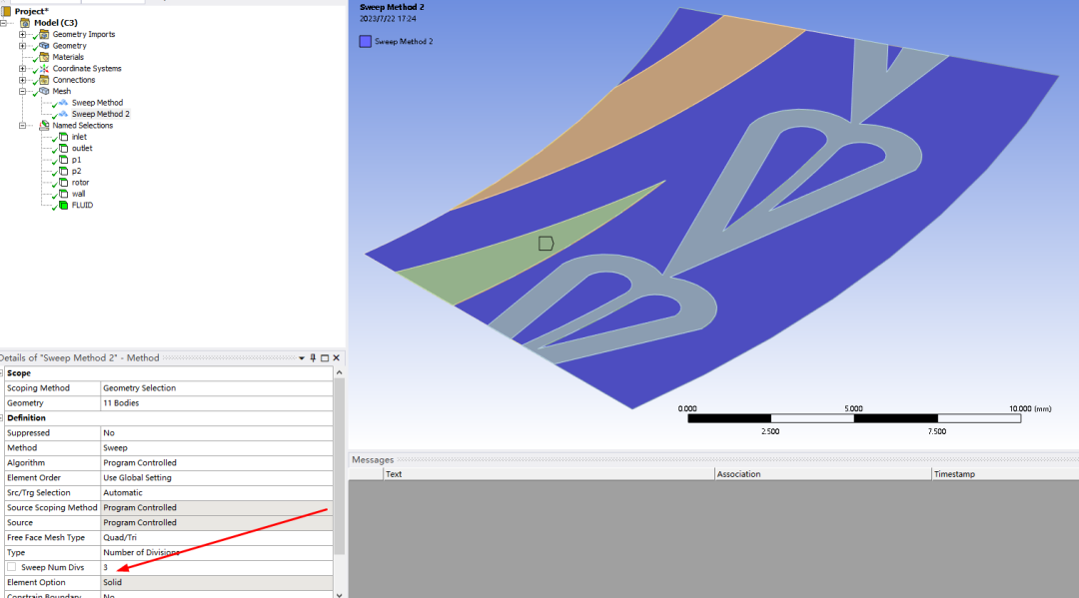Click the Sweep Method 2 legend color swatch
The height and width of the screenshot is (598, 1079).
pos(366,41)
